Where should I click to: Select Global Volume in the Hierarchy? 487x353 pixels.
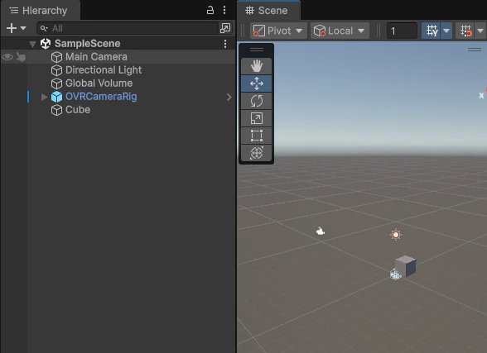pos(99,83)
